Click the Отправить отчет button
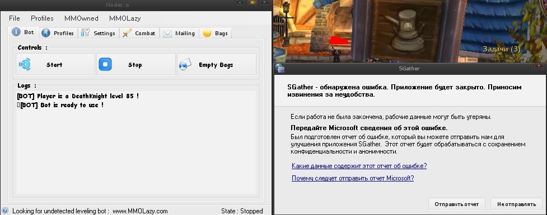 coord(457,204)
